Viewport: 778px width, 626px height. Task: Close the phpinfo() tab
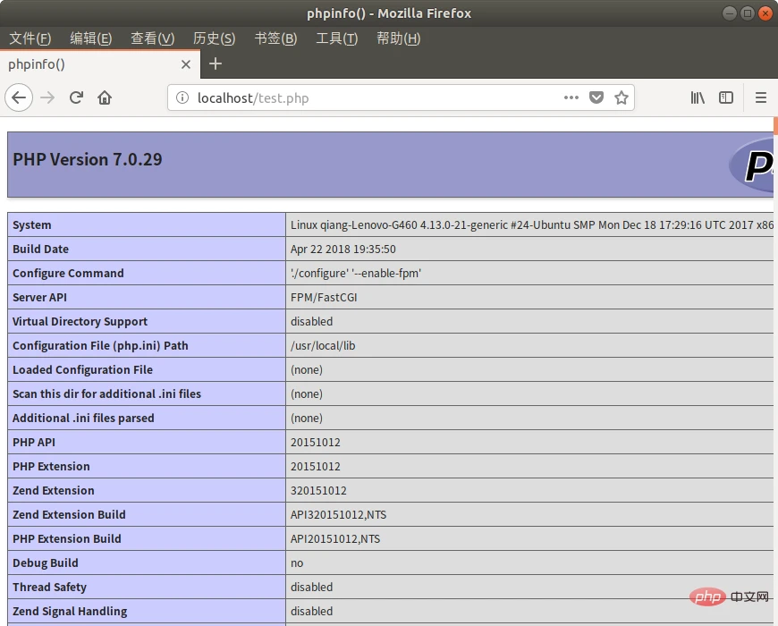tap(186, 64)
